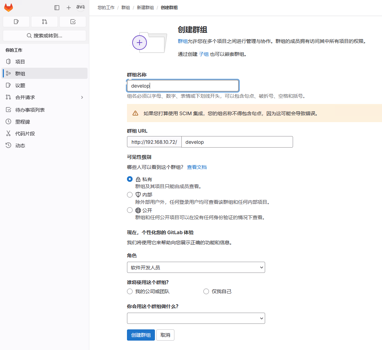
Task: Open the assigned issues shortcut icon
Action: coord(16,22)
